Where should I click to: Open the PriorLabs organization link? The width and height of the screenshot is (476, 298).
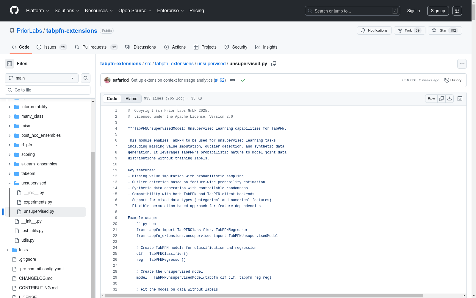click(29, 31)
